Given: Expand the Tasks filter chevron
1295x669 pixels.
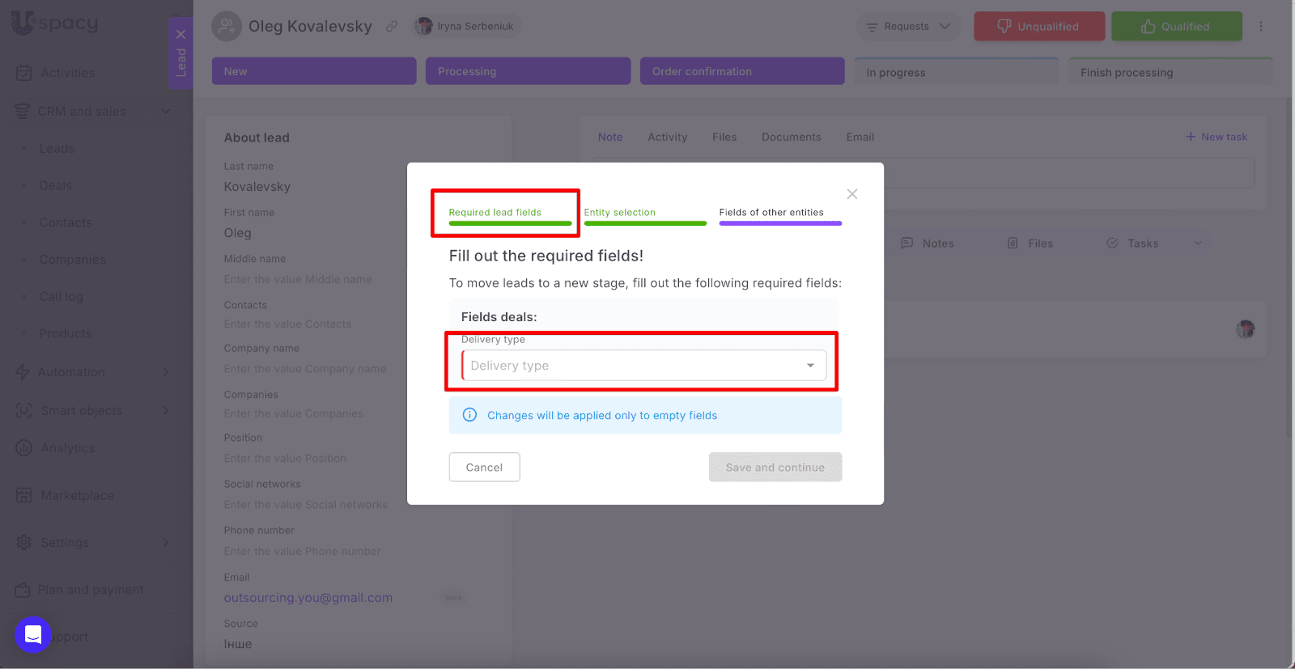Looking at the screenshot, I should point(1198,243).
